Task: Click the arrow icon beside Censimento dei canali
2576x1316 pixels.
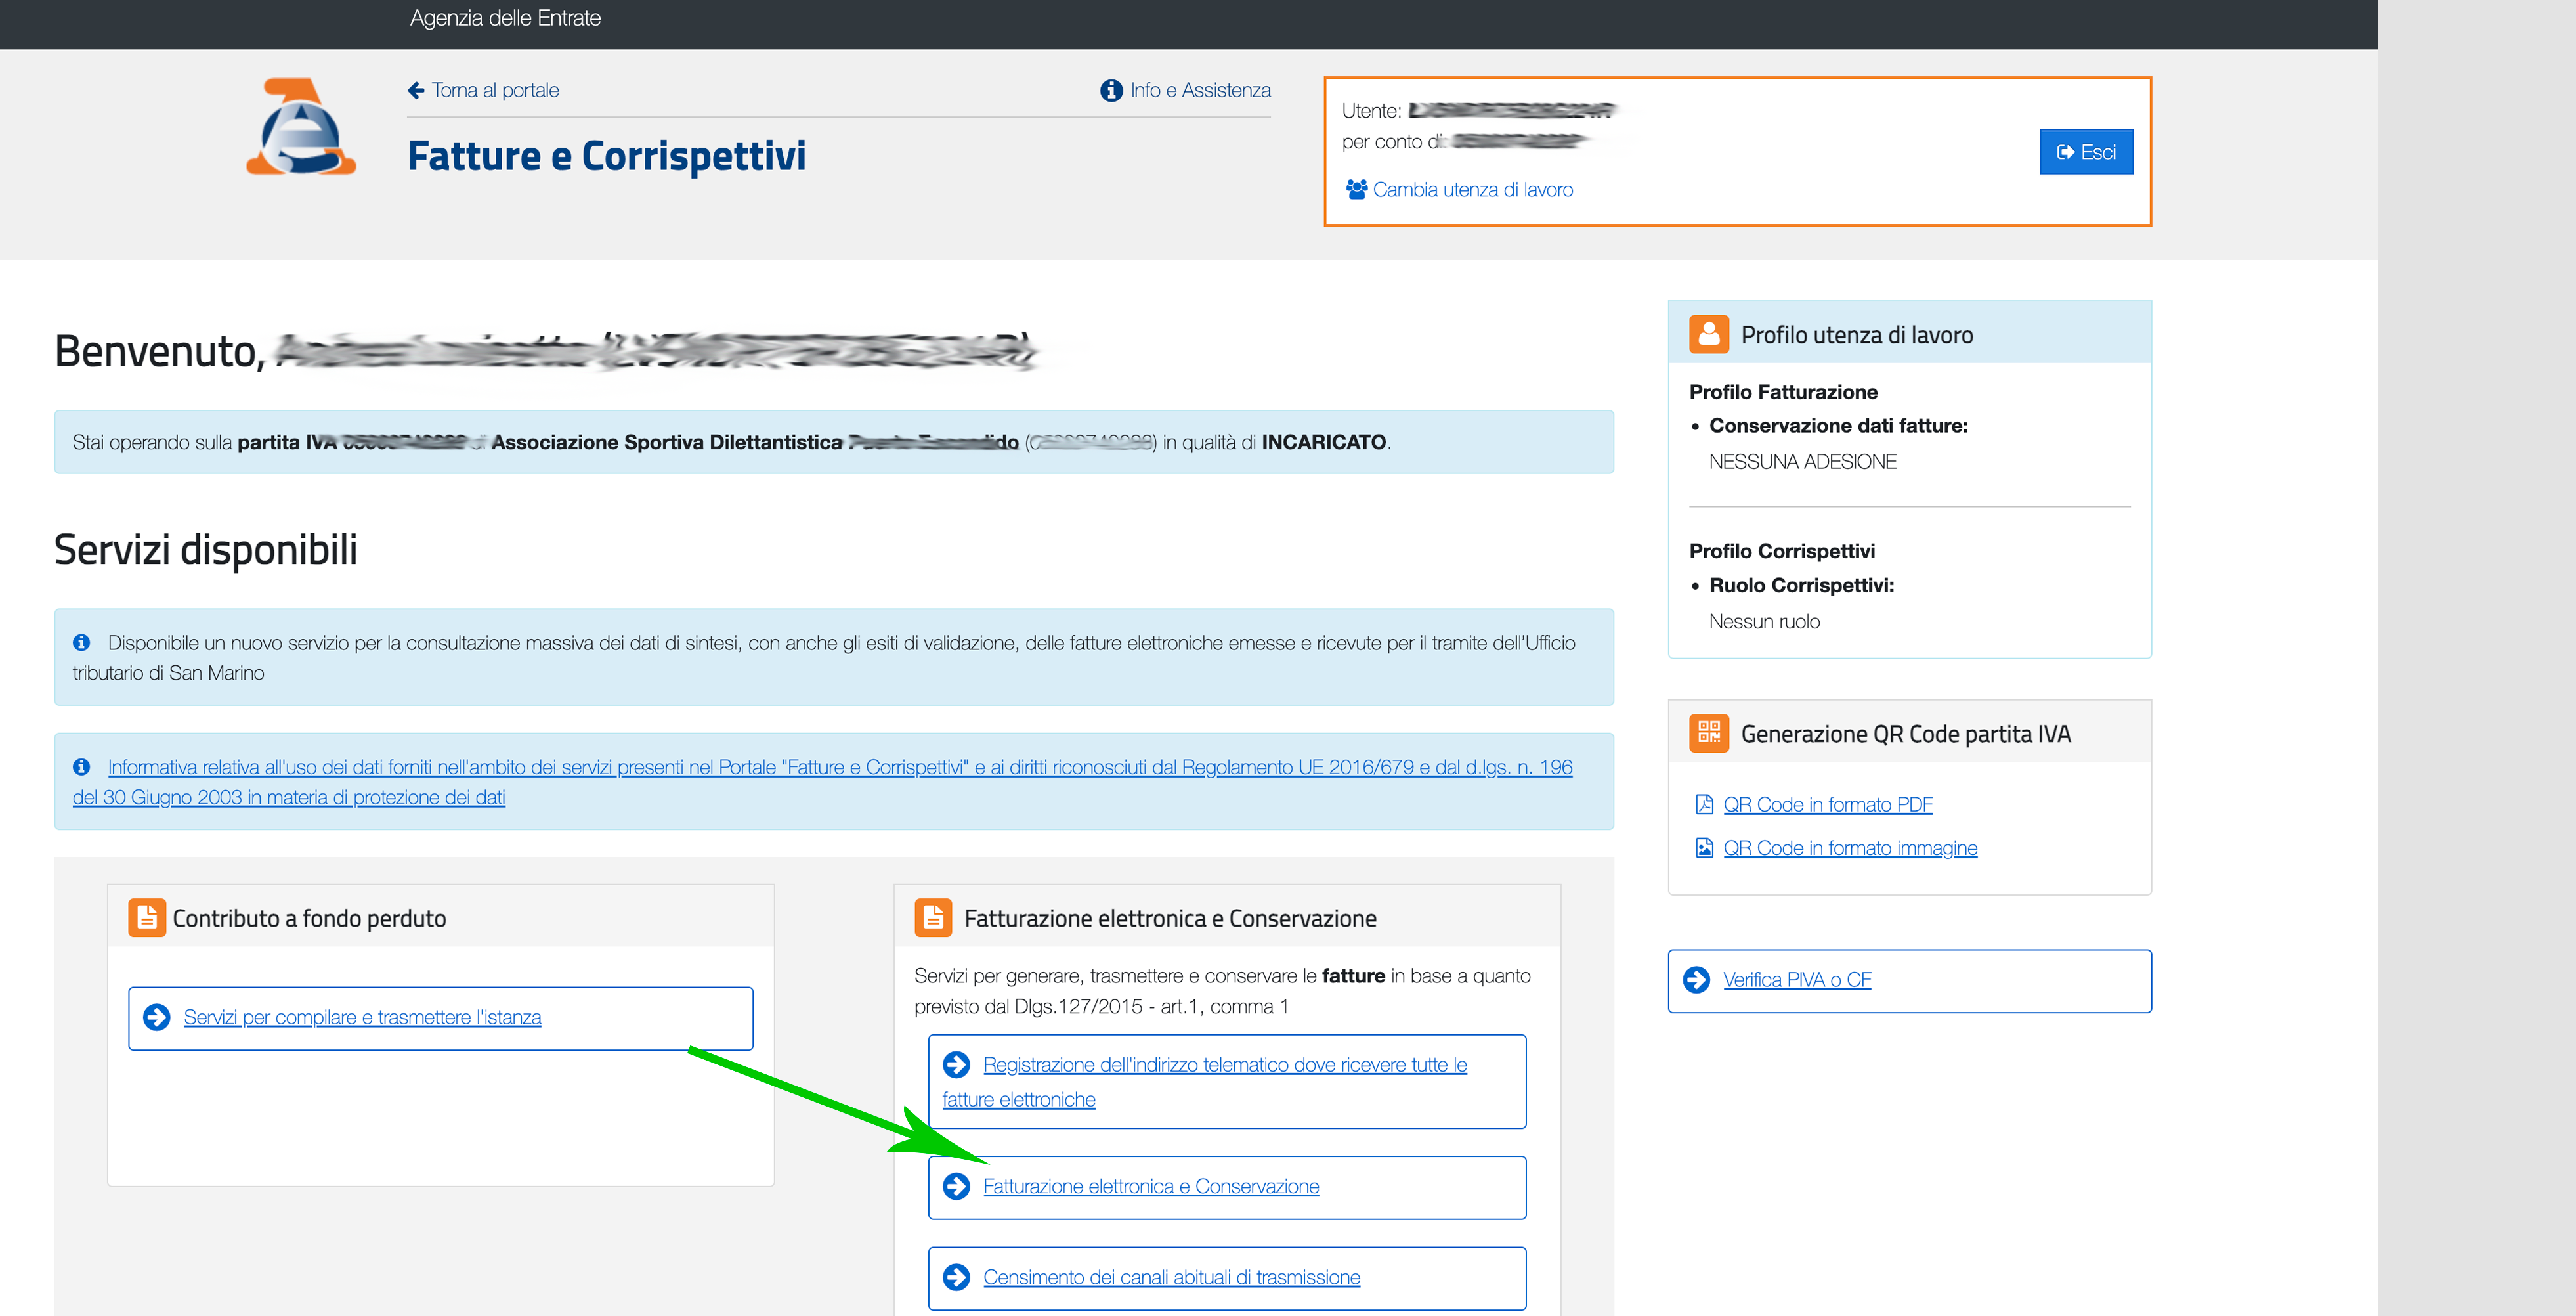Action: point(957,1277)
